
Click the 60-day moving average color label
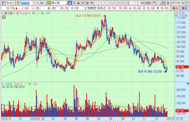42,13
